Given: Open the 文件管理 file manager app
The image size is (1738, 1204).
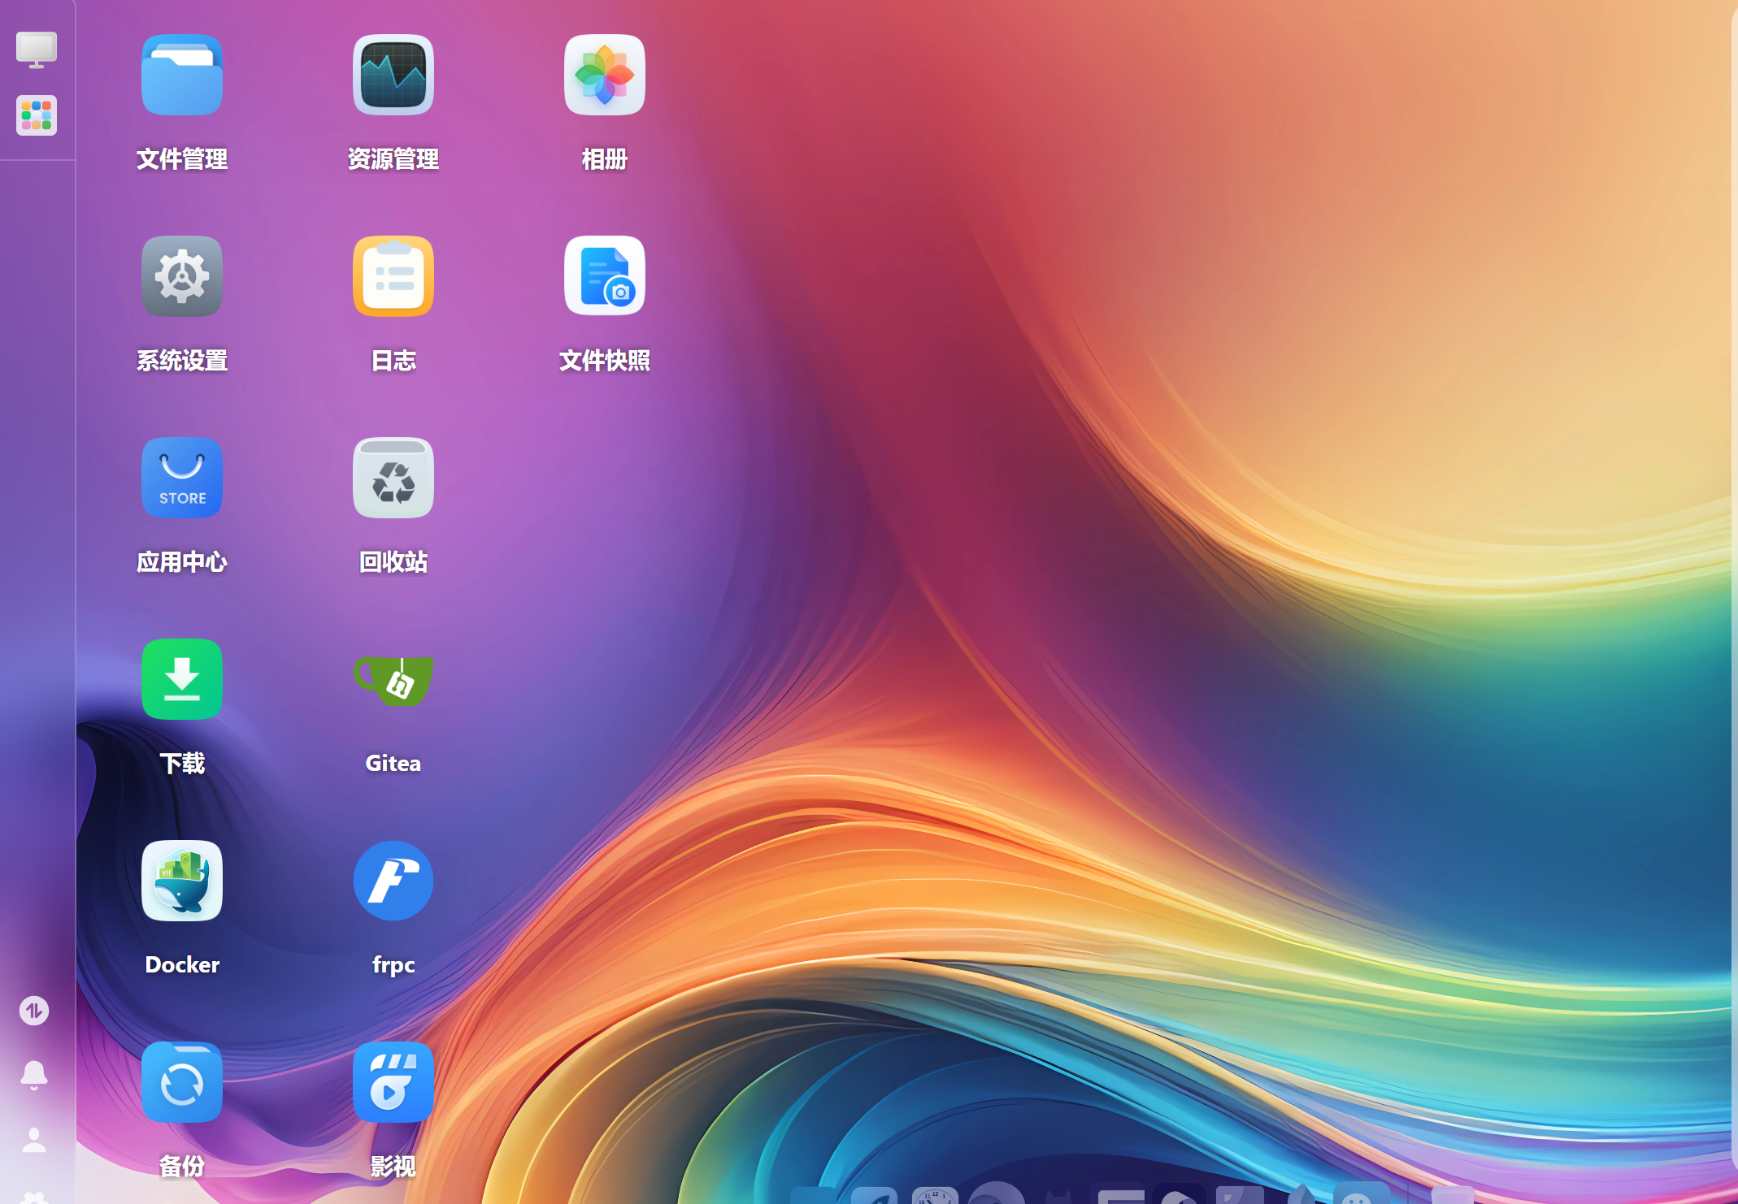Looking at the screenshot, I should click(181, 76).
